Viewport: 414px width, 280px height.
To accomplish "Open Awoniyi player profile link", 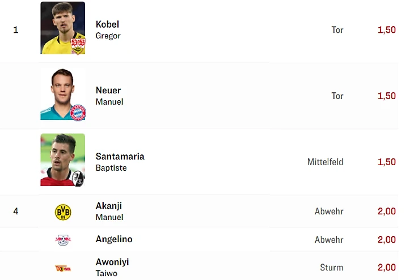I will click(x=112, y=262).
